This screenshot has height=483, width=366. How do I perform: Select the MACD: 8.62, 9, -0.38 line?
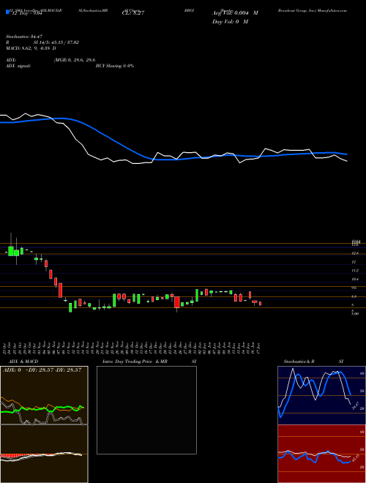click(x=31, y=48)
